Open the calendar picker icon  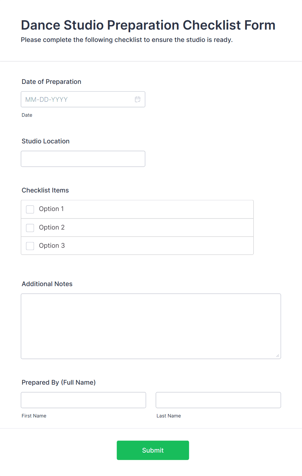(138, 99)
